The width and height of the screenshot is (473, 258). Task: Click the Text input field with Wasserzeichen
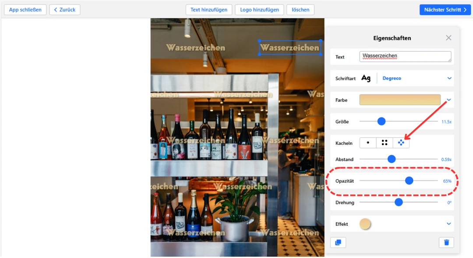[405, 56]
